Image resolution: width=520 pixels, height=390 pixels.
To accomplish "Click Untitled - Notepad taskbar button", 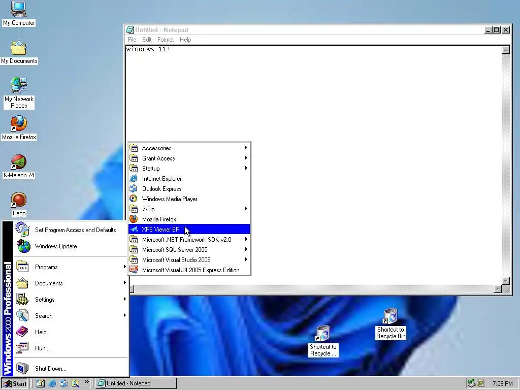I will (136, 383).
